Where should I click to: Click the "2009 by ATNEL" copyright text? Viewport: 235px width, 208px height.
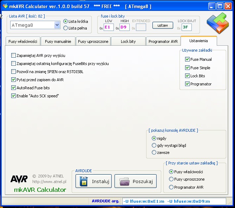pyautogui.click(x=51, y=176)
